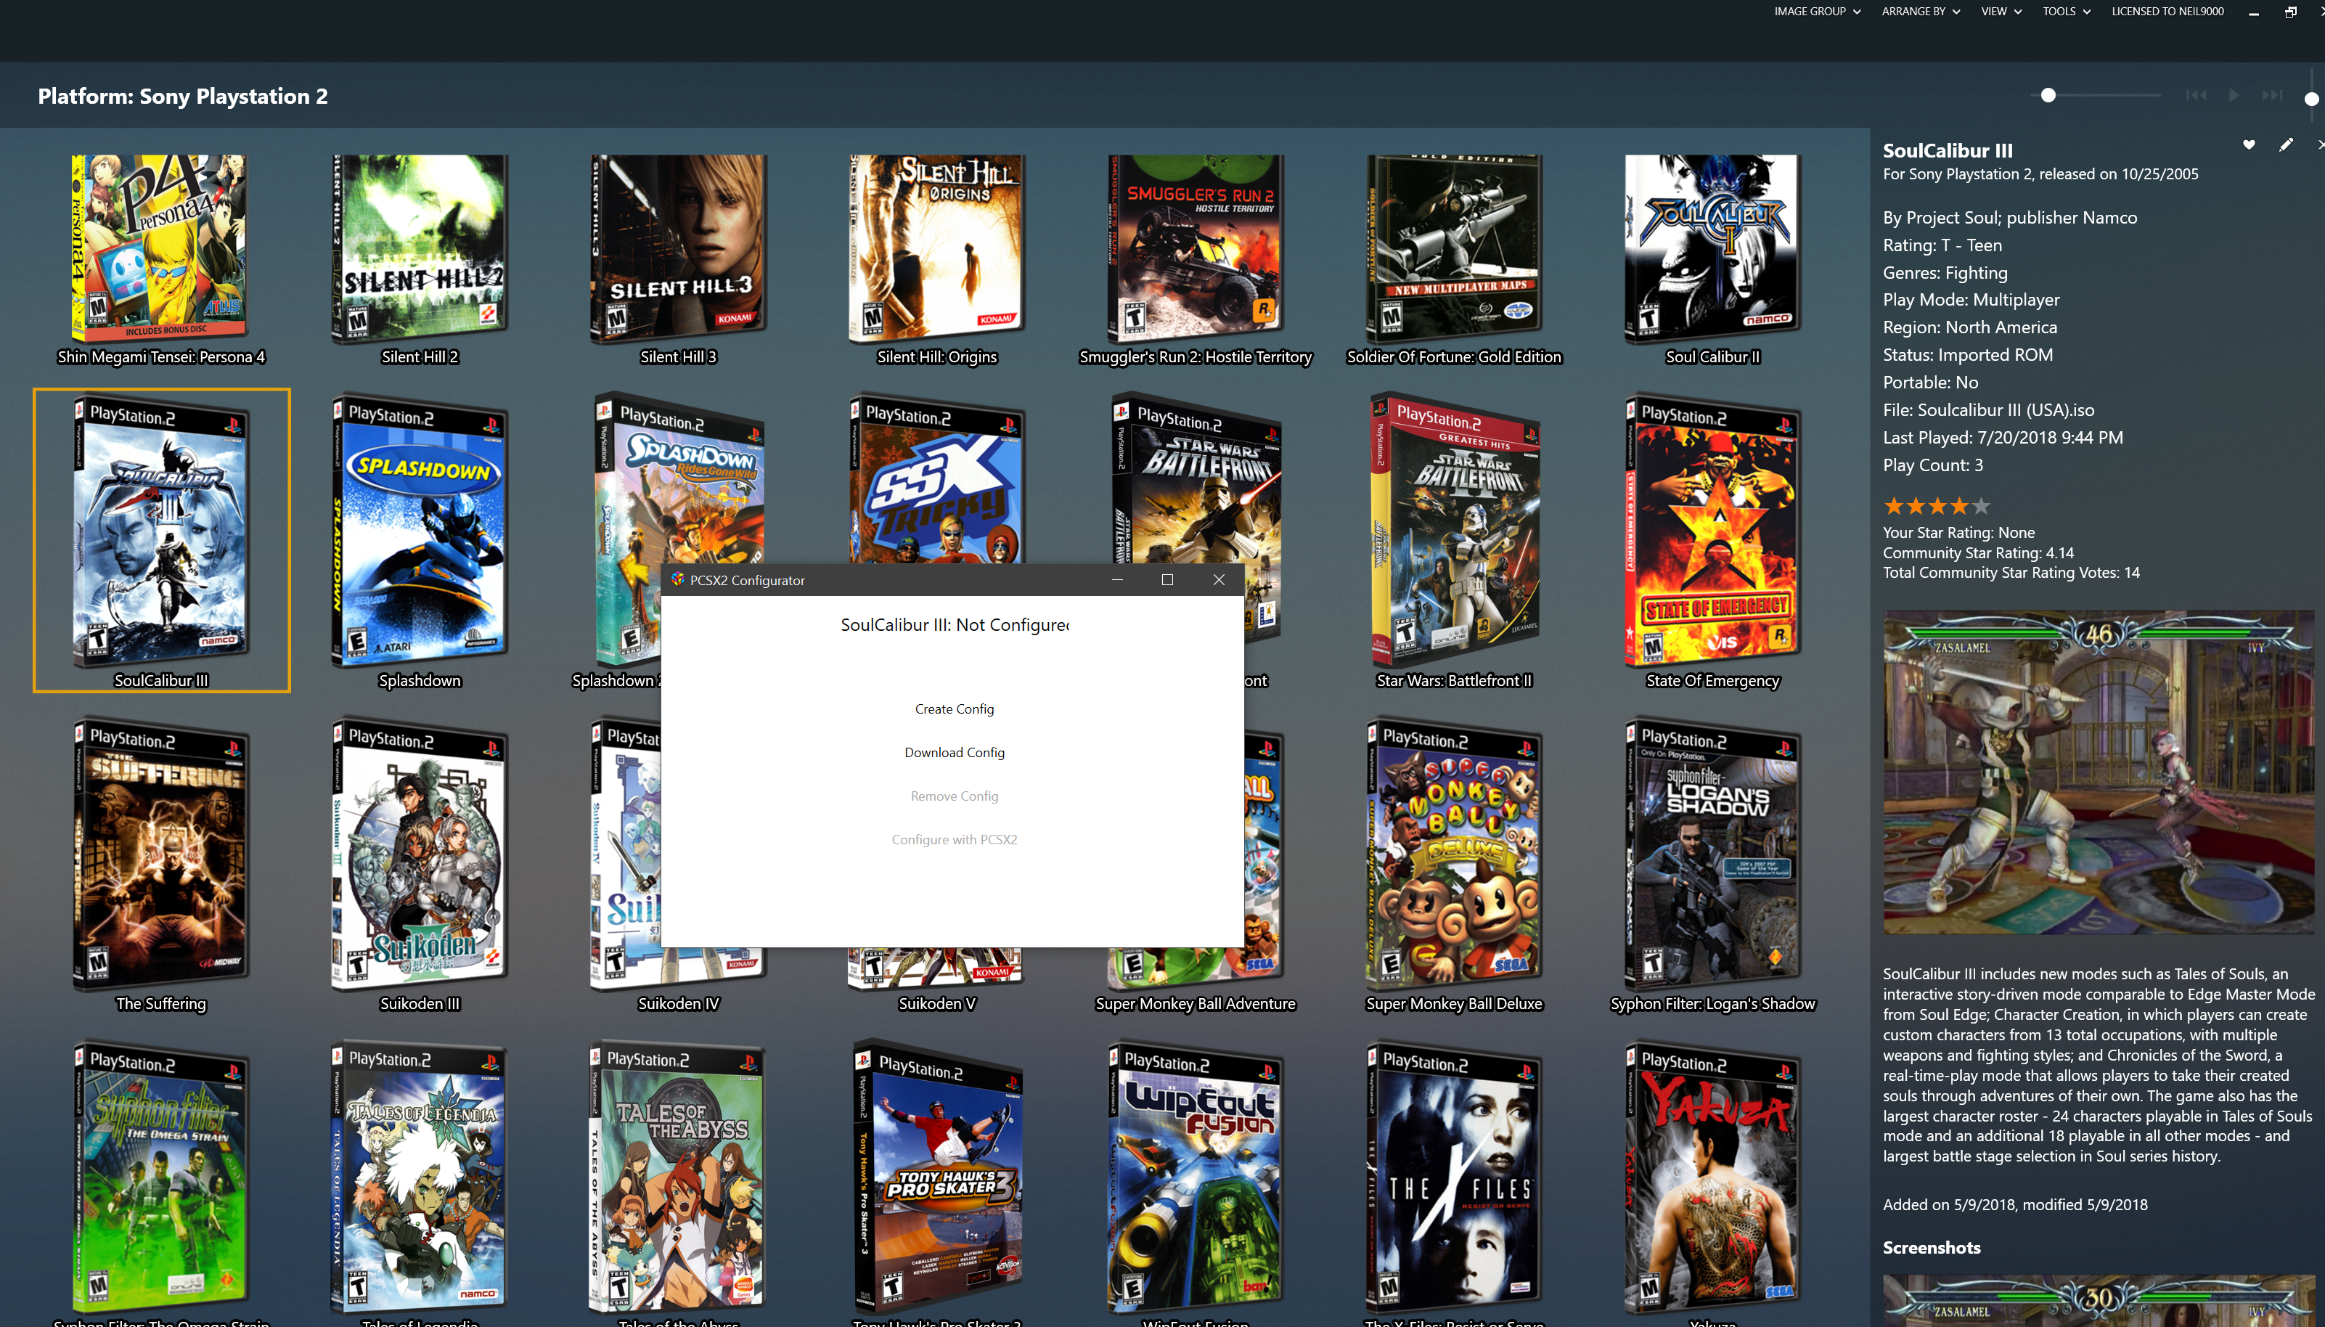
Task: Rate SoulCalibur III using the stars
Action: (x=1936, y=506)
